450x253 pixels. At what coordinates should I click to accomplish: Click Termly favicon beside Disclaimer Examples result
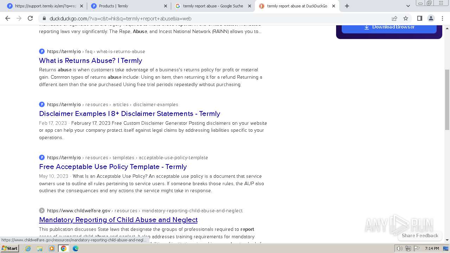click(42, 104)
